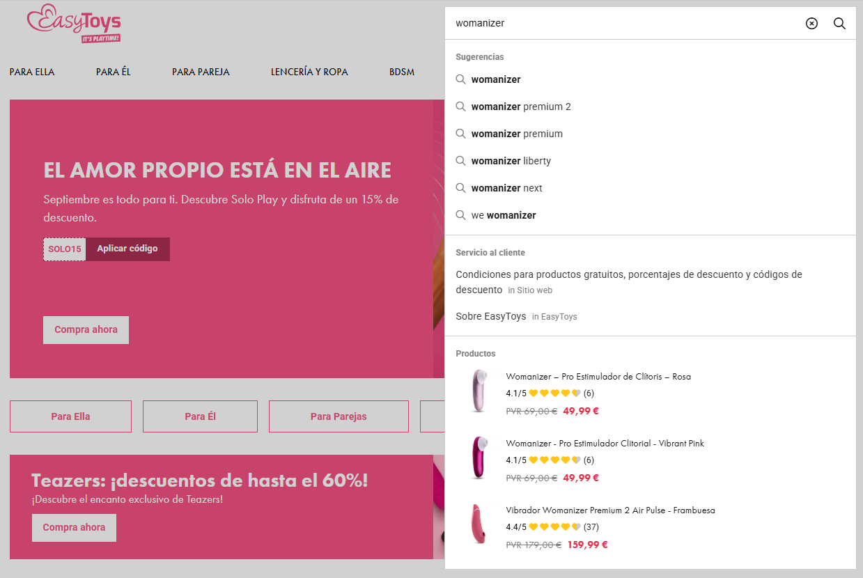
Task: Clear the search field with the X icon
Action: [811, 24]
